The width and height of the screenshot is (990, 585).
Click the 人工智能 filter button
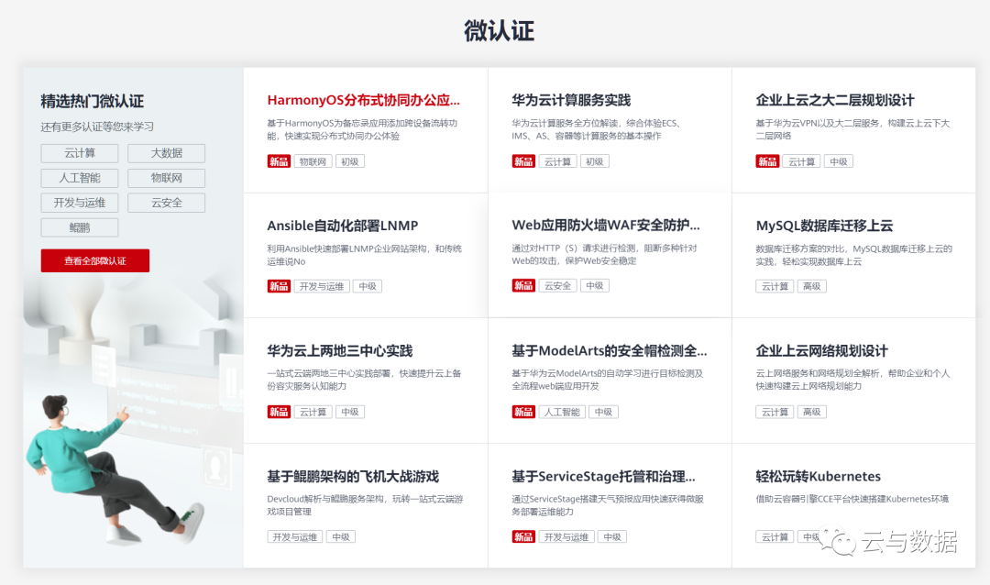click(79, 178)
